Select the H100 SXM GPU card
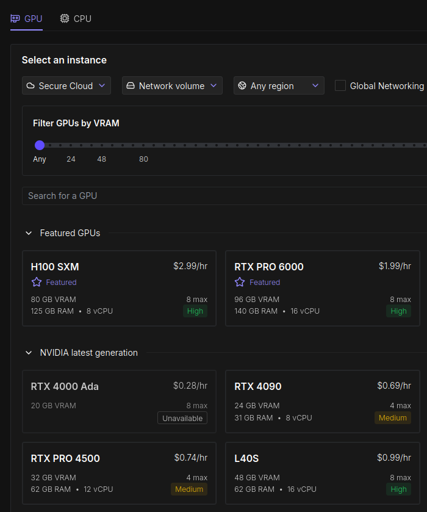This screenshot has width=427, height=512. (119, 288)
